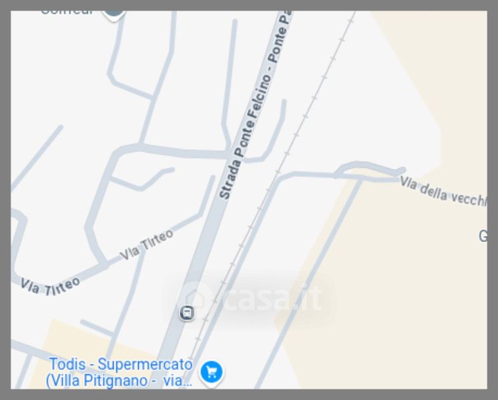Click the bus stop icon on the main road
Viewport: 498px width, 400px height.
[187, 313]
